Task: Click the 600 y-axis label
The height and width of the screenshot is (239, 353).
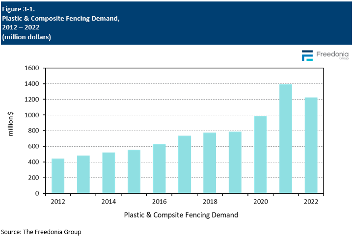Action: click(33, 146)
